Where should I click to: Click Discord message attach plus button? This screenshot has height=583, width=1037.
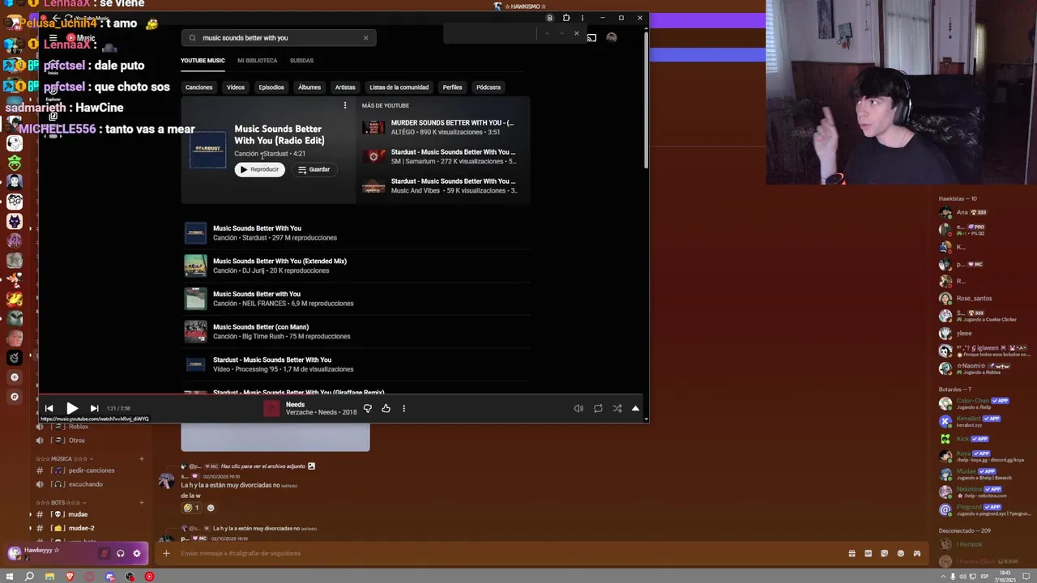[166, 553]
